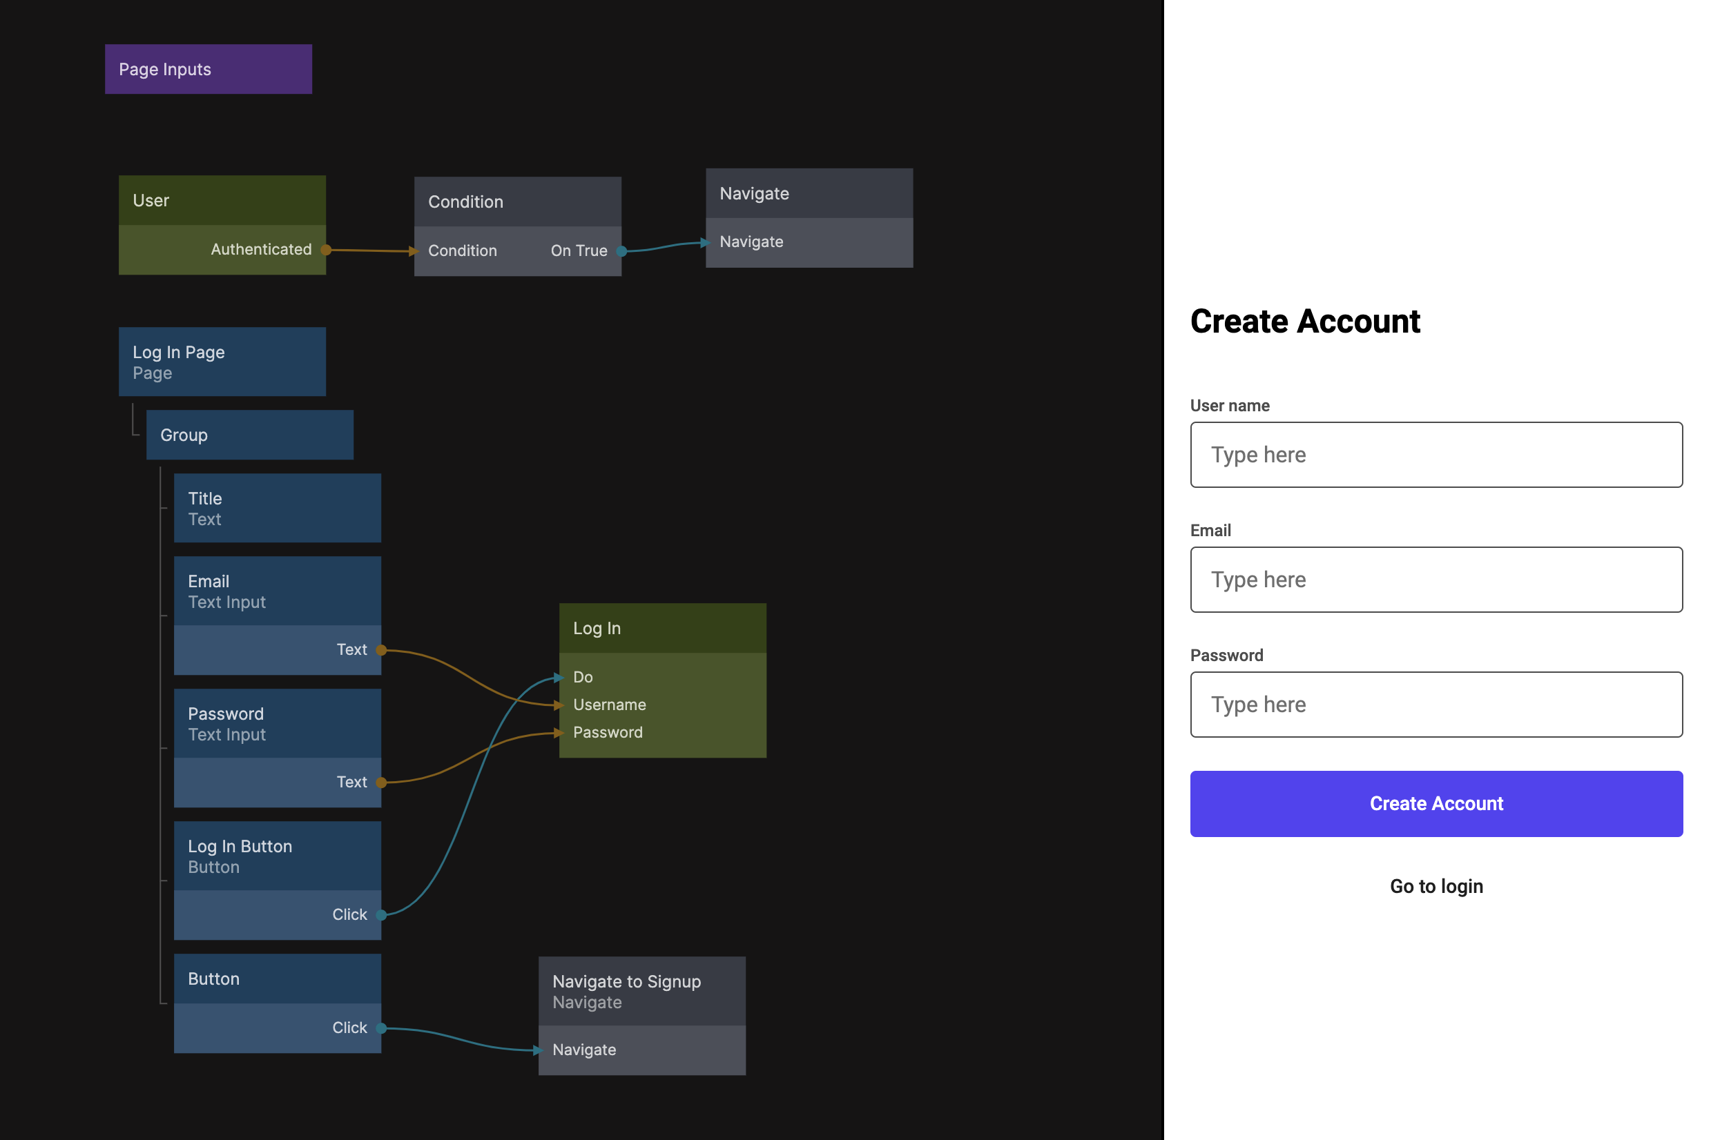Click the Authenticated output port dot
The width and height of the screenshot is (1711, 1140).
click(x=327, y=250)
